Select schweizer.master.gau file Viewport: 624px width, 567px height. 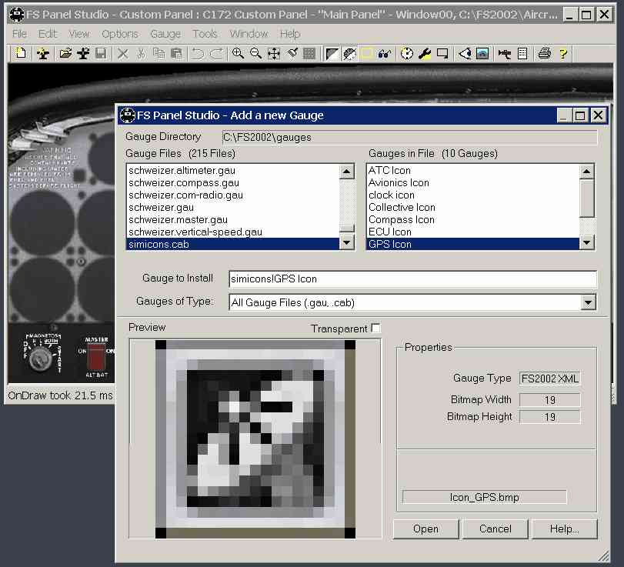point(233,219)
